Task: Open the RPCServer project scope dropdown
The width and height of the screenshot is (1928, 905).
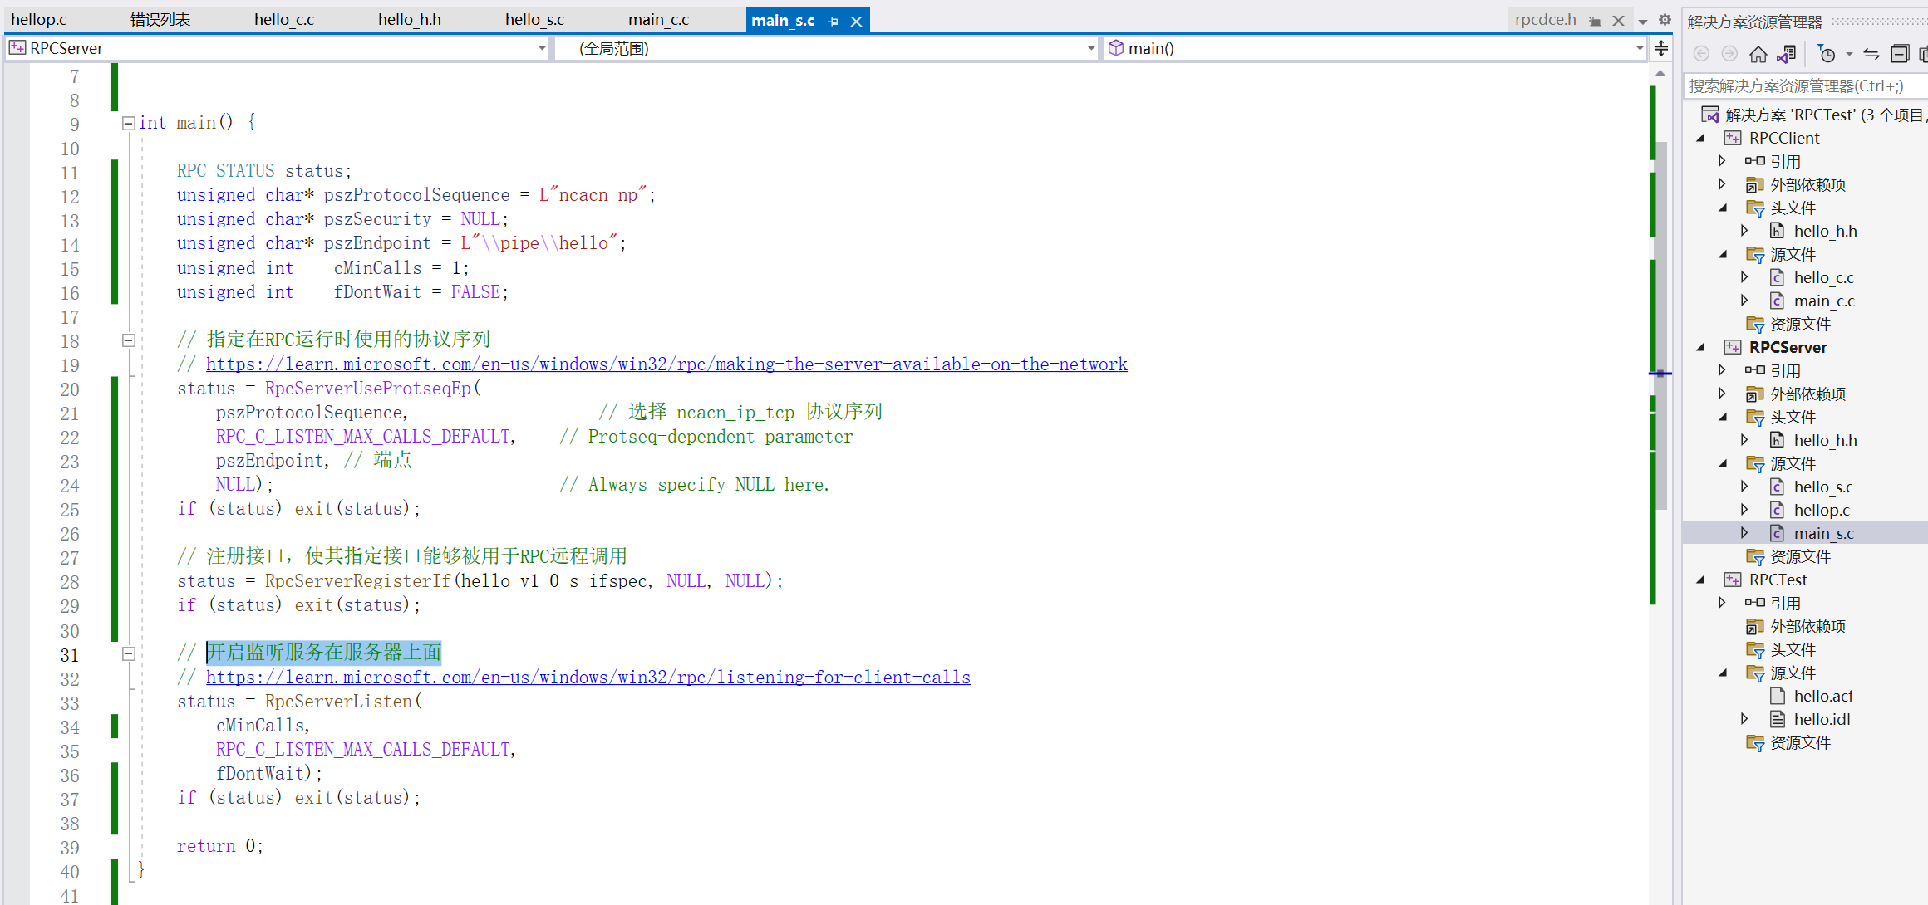Action: point(542,48)
